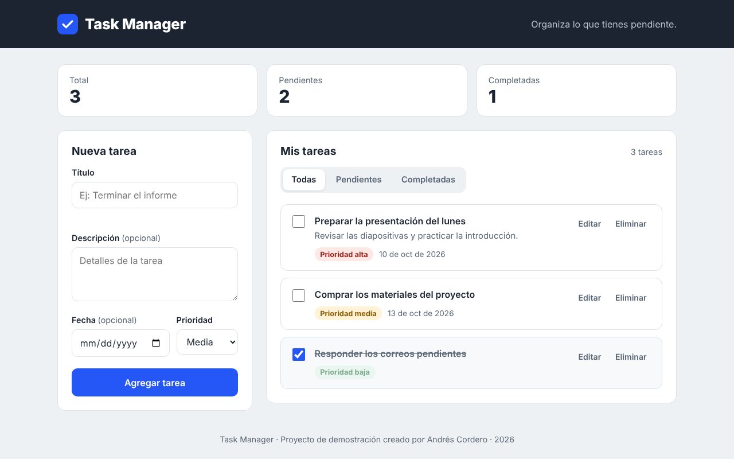The height and width of the screenshot is (459, 734).
Task: Click the "3 tareas" counter text
Action: point(646,152)
